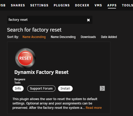Open the Support Forum button

(41, 89)
